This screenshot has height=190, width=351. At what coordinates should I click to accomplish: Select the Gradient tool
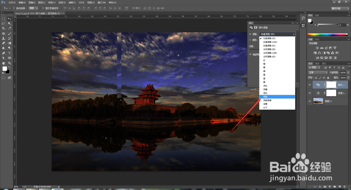pyautogui.click(x=9, y=43)
